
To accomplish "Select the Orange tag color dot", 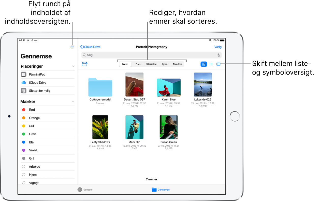I will pos(24,118).
